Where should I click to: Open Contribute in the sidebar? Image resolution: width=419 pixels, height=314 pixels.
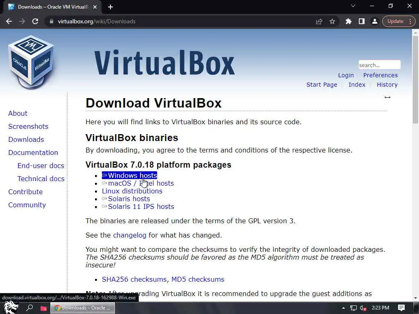[x=25, y=192]
